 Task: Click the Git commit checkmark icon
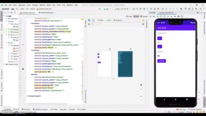tap(170, 9)
